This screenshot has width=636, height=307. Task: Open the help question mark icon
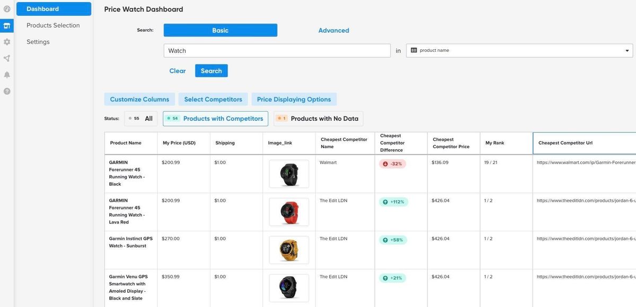coord(7,91)
